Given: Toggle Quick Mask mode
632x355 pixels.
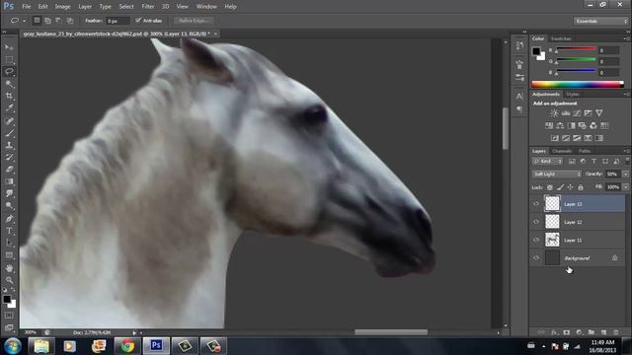Looking at the screenshot, I should 9,316.
